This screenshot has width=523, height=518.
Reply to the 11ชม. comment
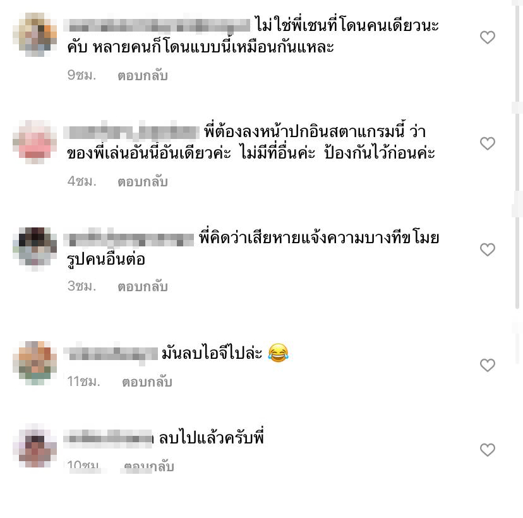point(147,382)
